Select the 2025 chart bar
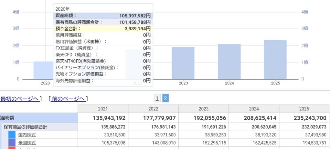Screen dimensions: 331x149 pos(275,59)
